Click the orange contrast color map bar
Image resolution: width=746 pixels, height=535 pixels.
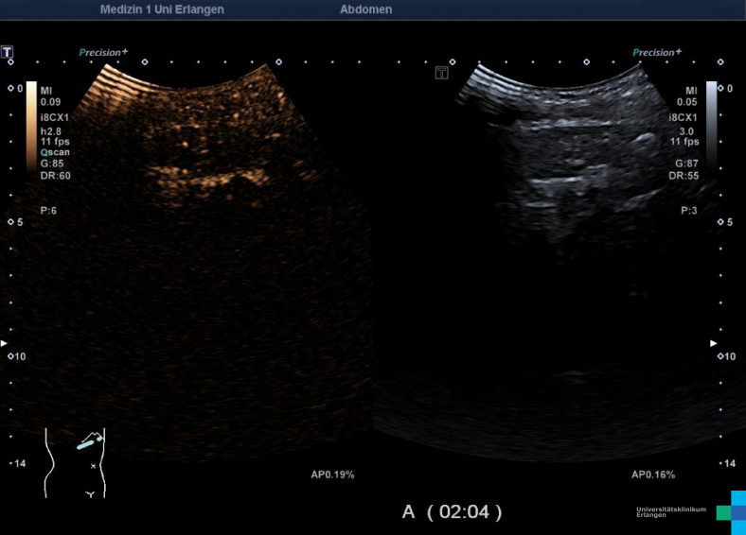coord(31,125)
